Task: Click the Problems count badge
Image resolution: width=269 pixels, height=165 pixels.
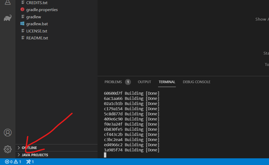Action: [x=128, y=82]
